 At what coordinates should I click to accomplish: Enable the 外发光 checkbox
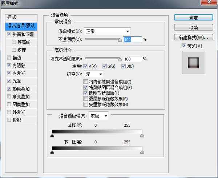pyautogui.click(x=9, y=112)
